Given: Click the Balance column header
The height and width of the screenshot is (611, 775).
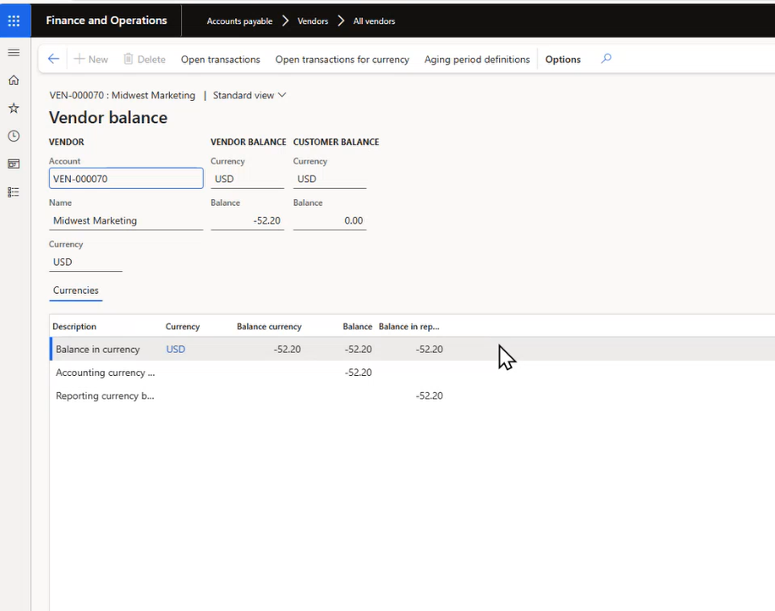Looking at the screenshot, I should 357,326.
